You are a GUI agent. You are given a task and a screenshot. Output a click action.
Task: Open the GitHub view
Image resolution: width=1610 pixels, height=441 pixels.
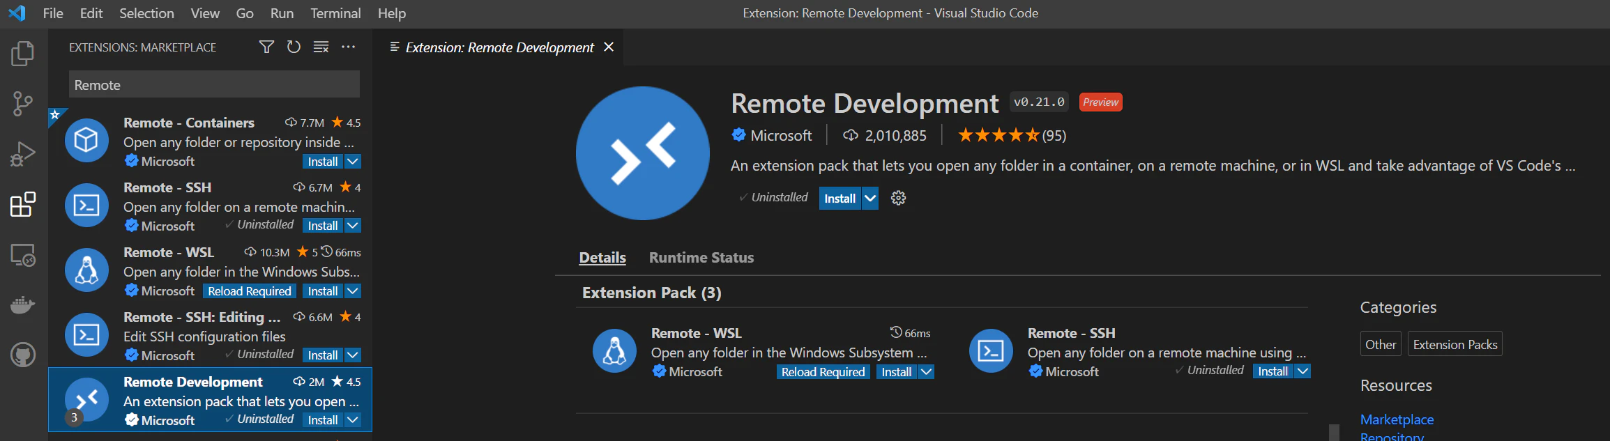point(23,355)
